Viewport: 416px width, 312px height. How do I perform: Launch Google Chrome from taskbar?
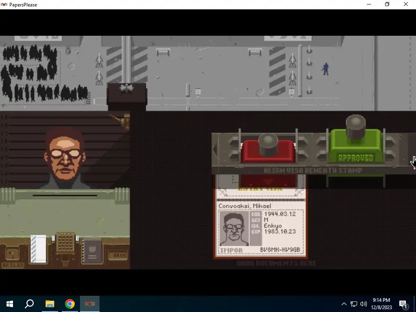(x=70, y=304)
